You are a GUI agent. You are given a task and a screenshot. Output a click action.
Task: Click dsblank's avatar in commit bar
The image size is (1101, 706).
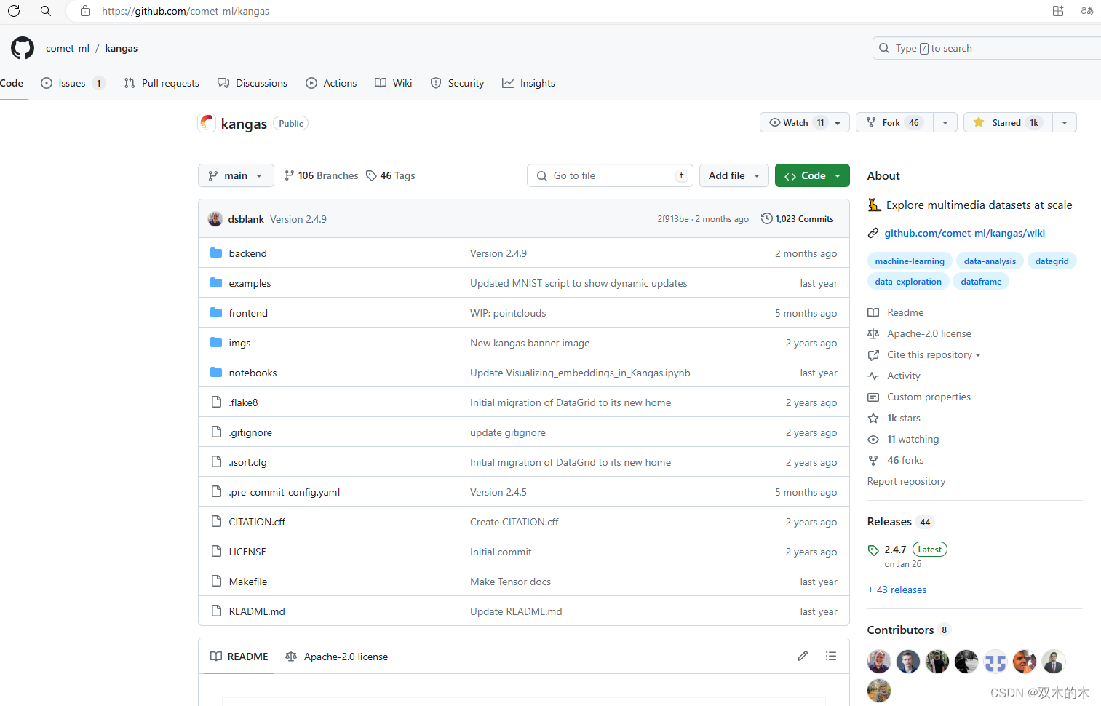pyautogui.click(x=215, y=219)
